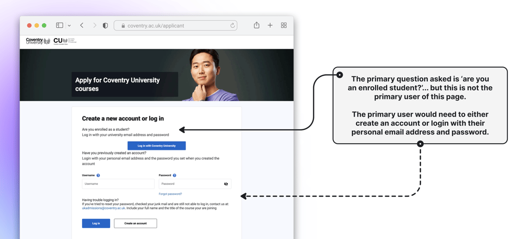Open the Password help icon
Image resolution: width=526 pixels, height=239 pixels.
[175, 175]
